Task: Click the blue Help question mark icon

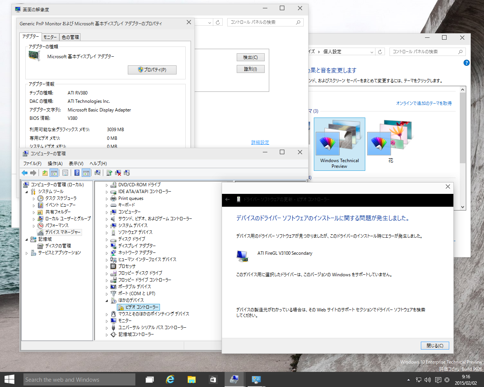Action: [x=77, y=173]
